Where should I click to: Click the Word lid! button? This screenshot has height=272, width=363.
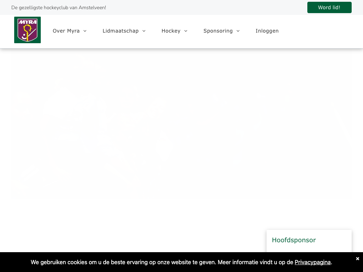pyautogui.click(x=329, y=7)
